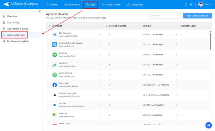Screen dimensions: 215x131
Task: Collapse the sidebar with double chevron
Action: click(39, 11)
